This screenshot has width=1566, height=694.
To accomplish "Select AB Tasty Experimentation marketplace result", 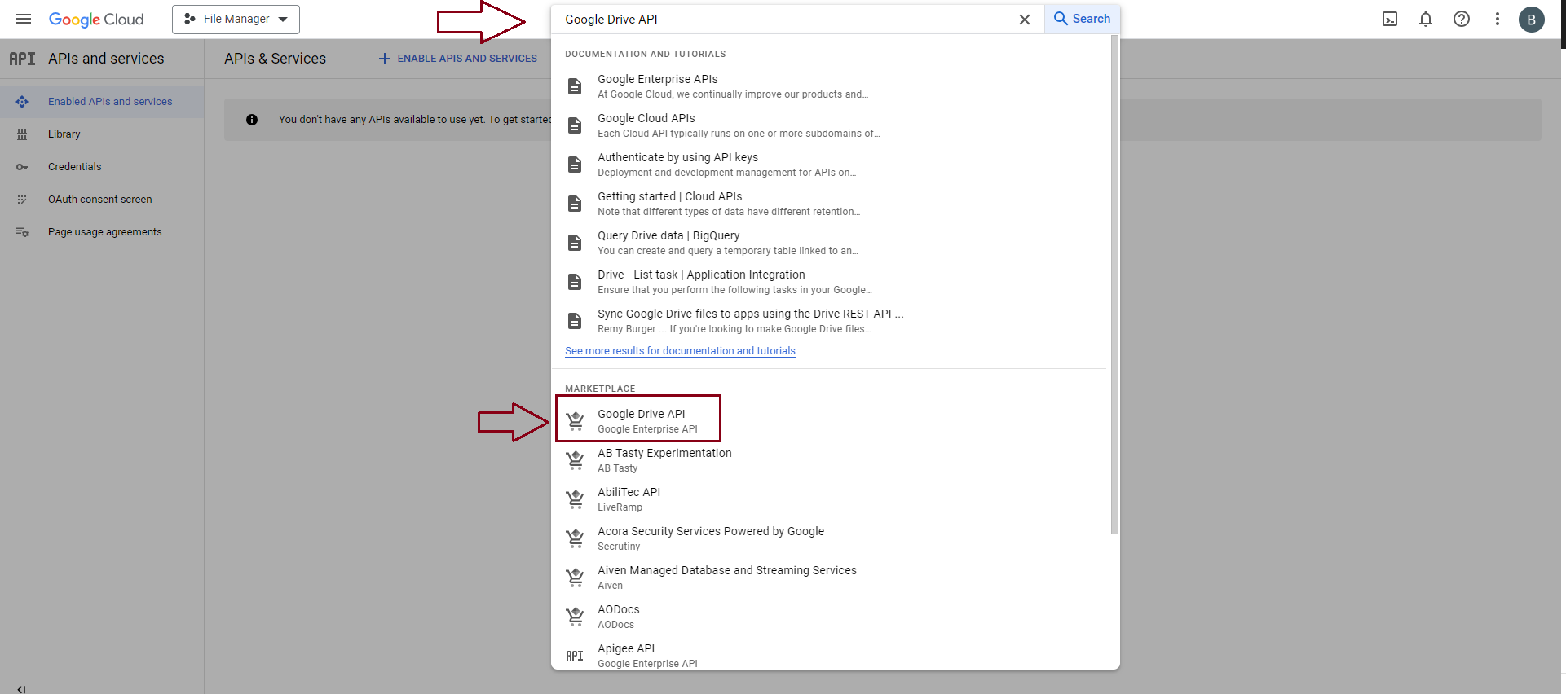I will 831,459.
